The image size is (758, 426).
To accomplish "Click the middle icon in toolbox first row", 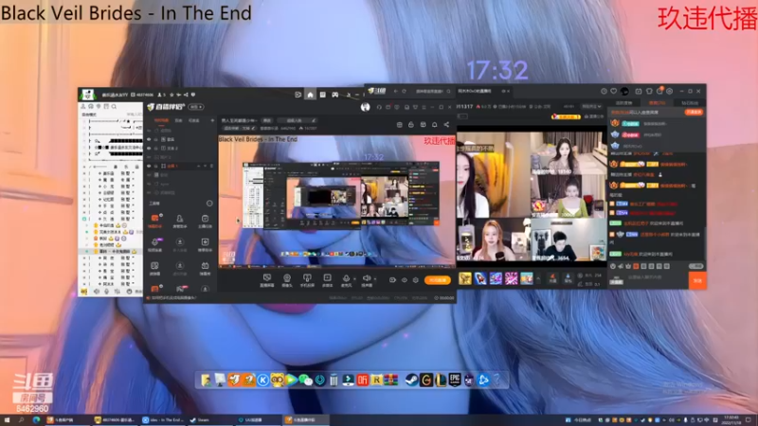I will click(x=180, y=219).
